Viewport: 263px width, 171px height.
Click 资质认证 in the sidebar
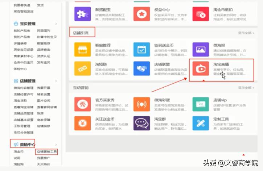[44, 56]
